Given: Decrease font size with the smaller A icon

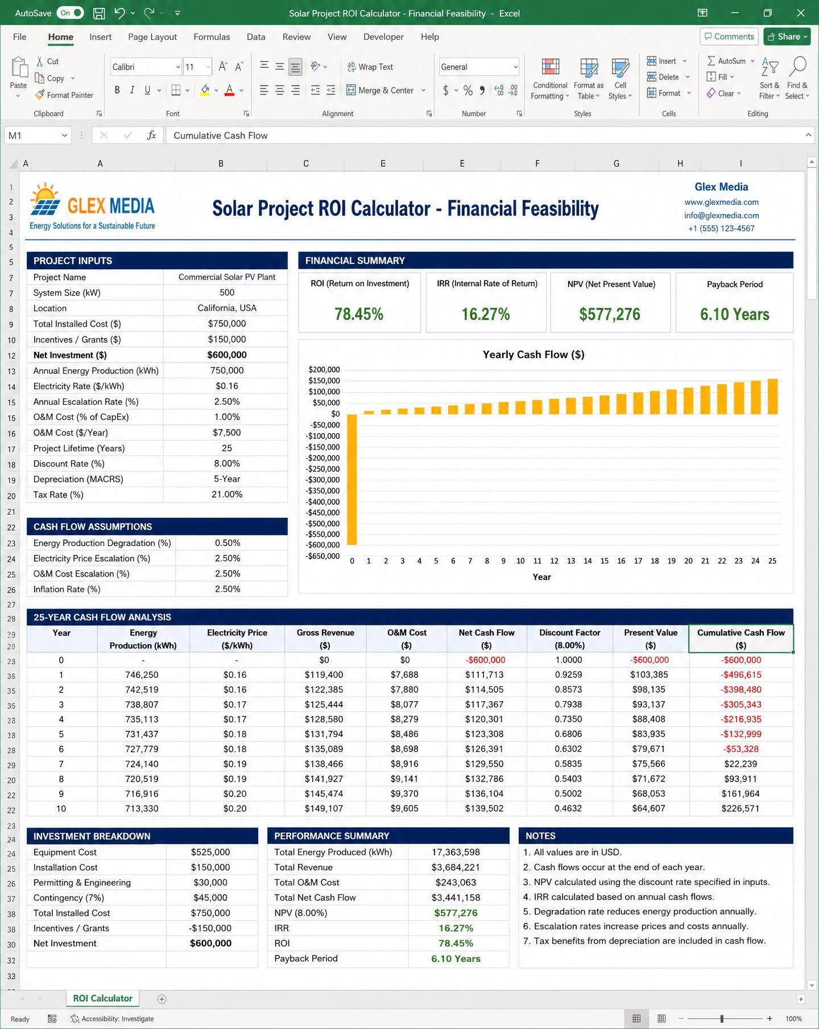Looking at the screenshot, I should pyautogui.click(x=239, y=67).
